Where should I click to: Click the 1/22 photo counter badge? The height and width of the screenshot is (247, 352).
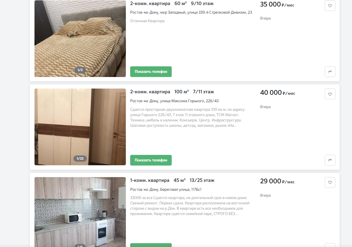80,158
